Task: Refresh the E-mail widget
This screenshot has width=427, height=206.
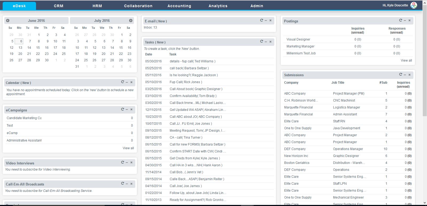Action: [262, 20]
